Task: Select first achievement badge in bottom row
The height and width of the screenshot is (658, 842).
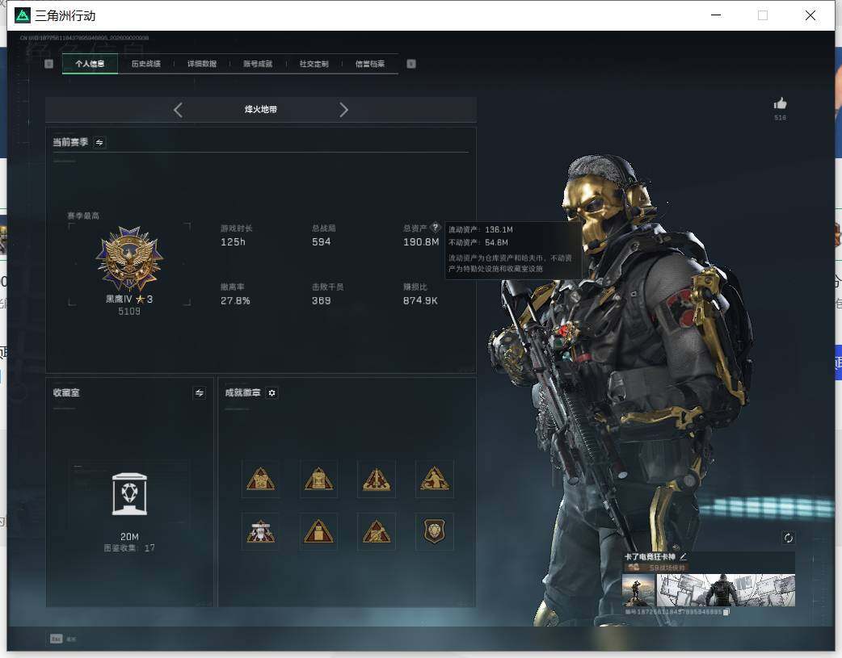Action: point(260,531)
